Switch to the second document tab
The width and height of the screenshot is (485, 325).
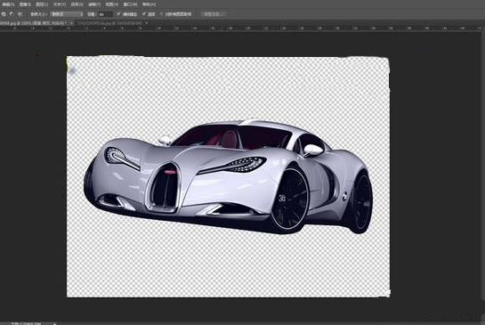point(109,23)
